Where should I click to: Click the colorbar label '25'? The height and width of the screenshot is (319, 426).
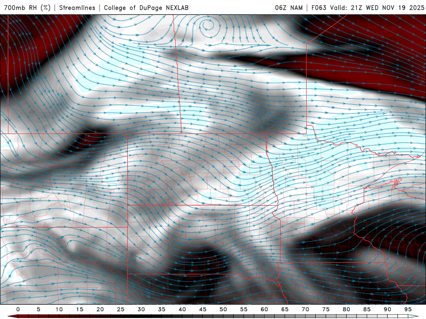(x=121, y=309)
